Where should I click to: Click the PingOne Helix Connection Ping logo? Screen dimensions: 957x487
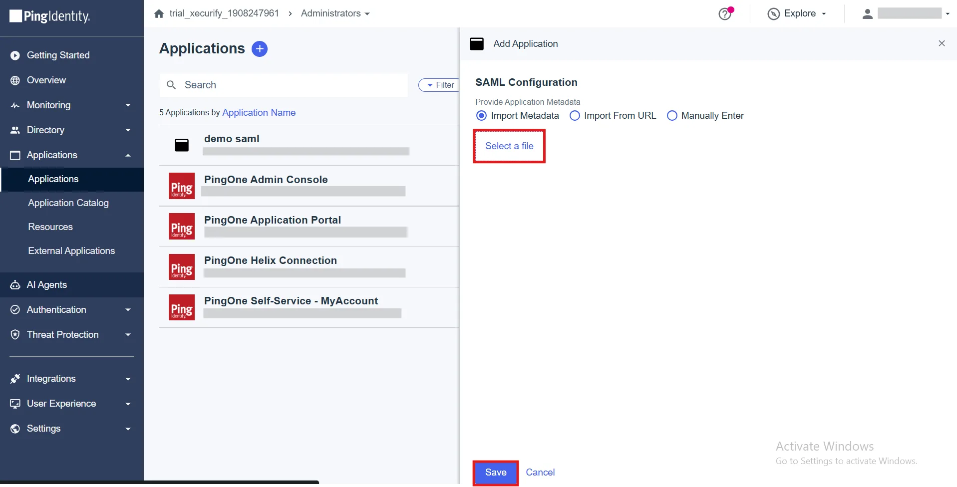pos(182,267)
